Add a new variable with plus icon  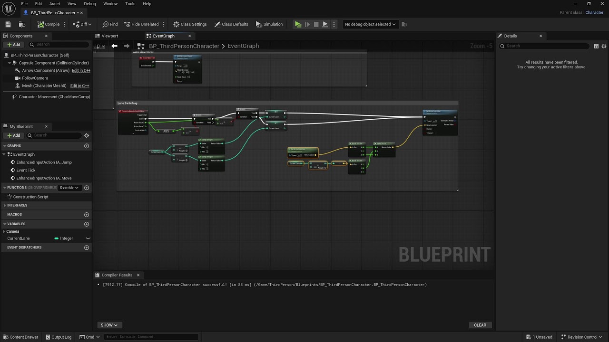87,224
